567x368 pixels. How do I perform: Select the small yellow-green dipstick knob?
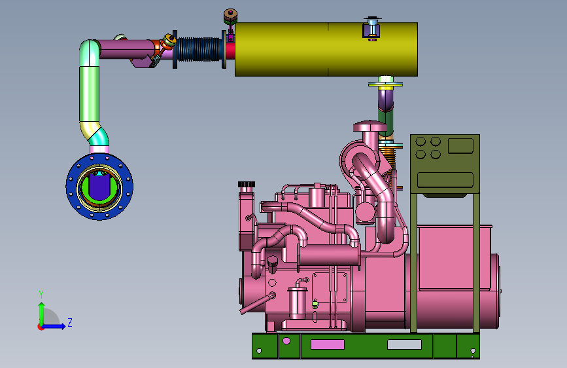coord(315,304)
